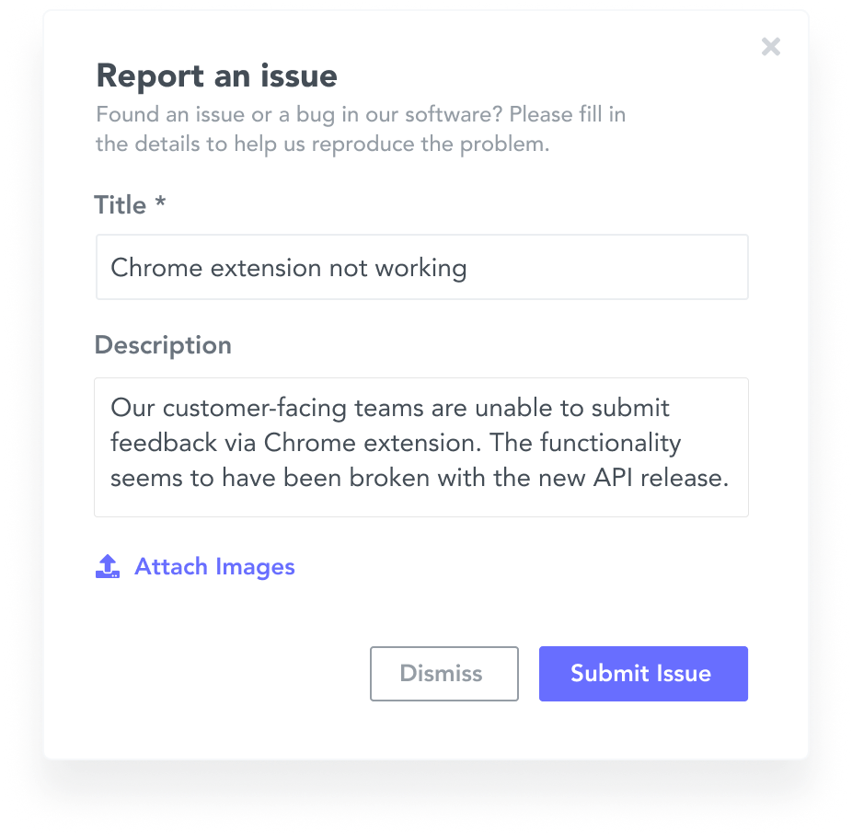852x834 pixels.
Task: Click the upload arrow icon
Action: 108,566
